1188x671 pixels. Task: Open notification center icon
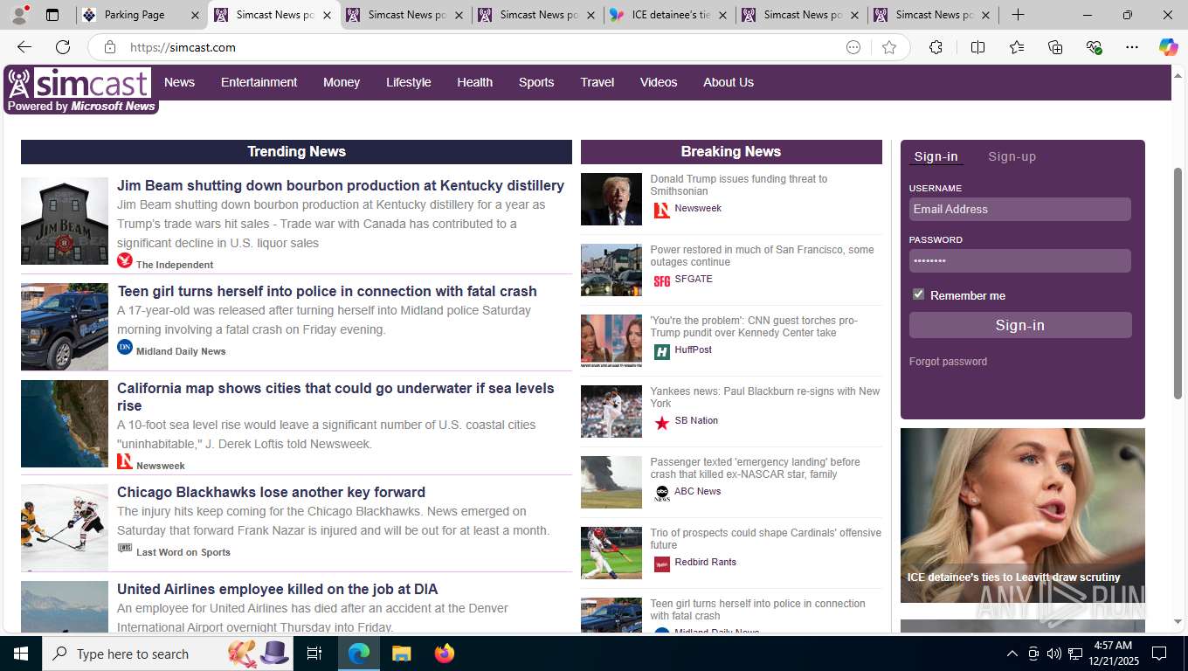click(1159, 654)
